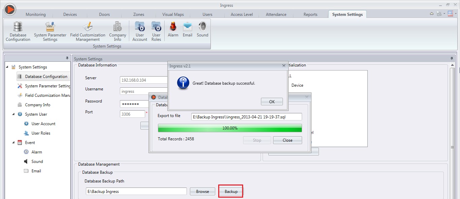
Task: Pin the left System Settings panel
Action: 67,58
